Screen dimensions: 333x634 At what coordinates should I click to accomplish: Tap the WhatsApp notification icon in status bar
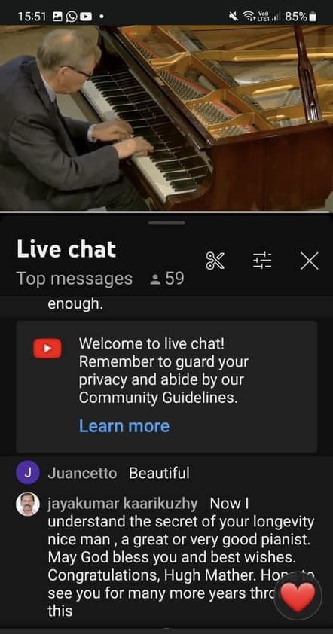[x=74, y=17]
